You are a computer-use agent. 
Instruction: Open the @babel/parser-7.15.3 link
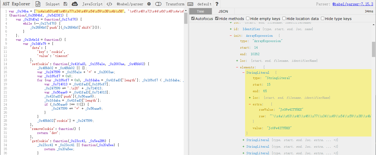coord(353,4)
